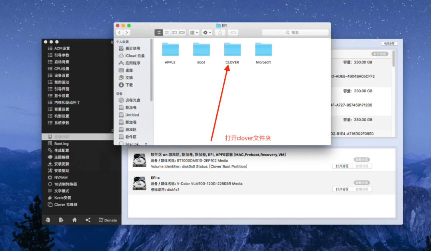Click the 检测分区 button
This screenshot has height=251, width=431.
(x=389, y=43)
